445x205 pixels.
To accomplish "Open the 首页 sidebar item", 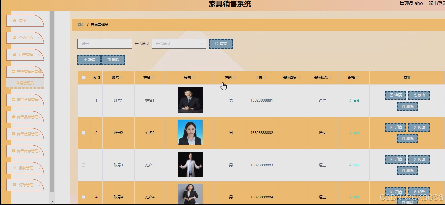I will click(25, 21).
